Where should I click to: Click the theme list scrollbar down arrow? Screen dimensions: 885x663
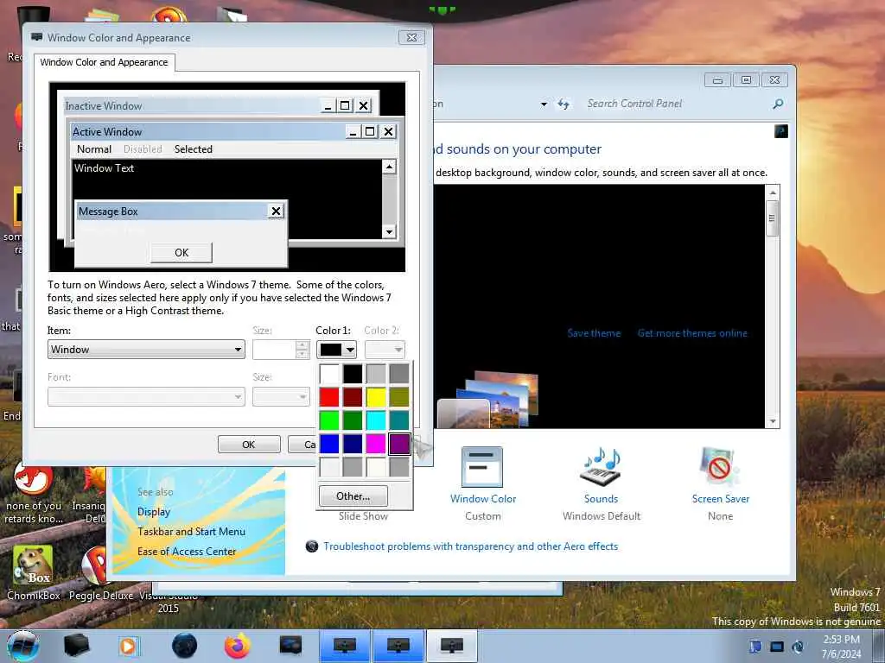(x=773, y=421)
